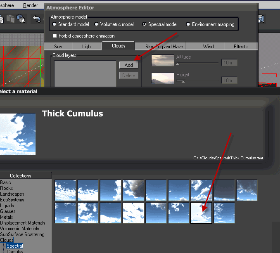280x253 pixels.
Task: Select the dark storm cloud thumbnail, fourth in top row
Action: (x=133, y=190)
